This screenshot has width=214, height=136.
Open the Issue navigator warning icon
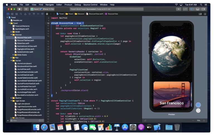coord(25,14)
